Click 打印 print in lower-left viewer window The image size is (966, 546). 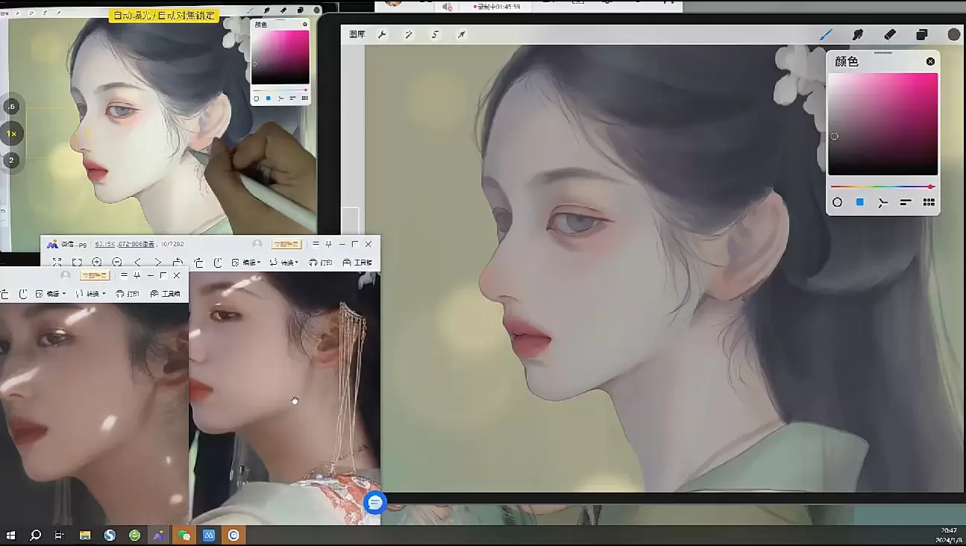(x=128, y=294)
